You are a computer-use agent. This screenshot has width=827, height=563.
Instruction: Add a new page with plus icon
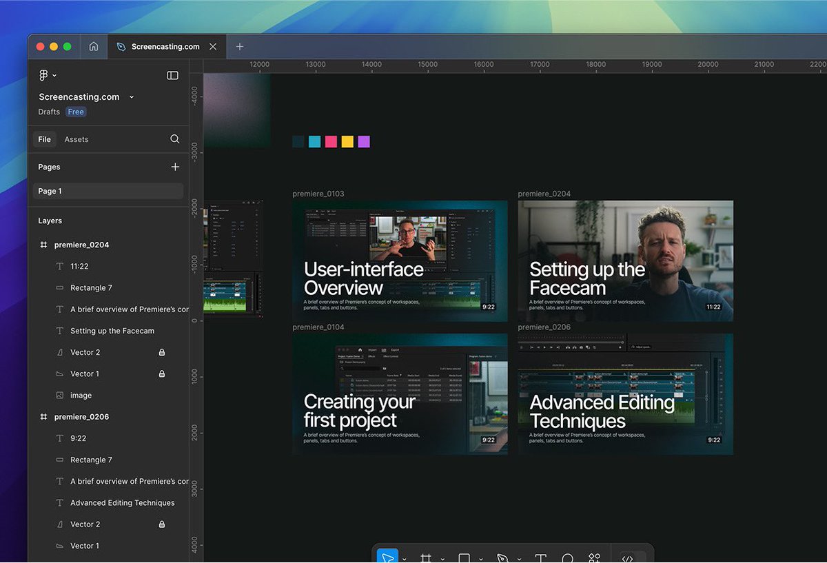(175, 167)
